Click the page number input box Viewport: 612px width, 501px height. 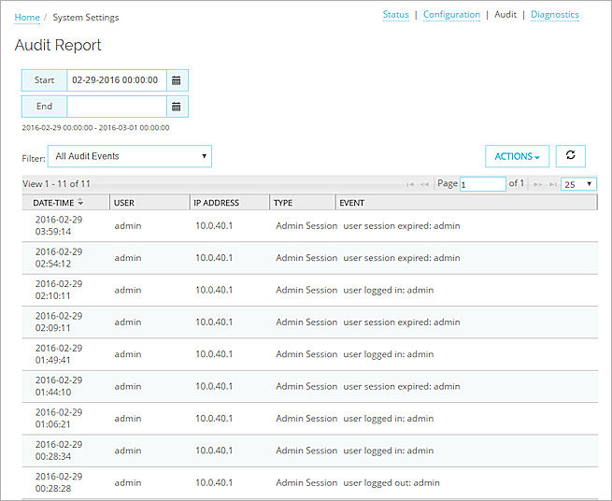(x=482, y=184)
